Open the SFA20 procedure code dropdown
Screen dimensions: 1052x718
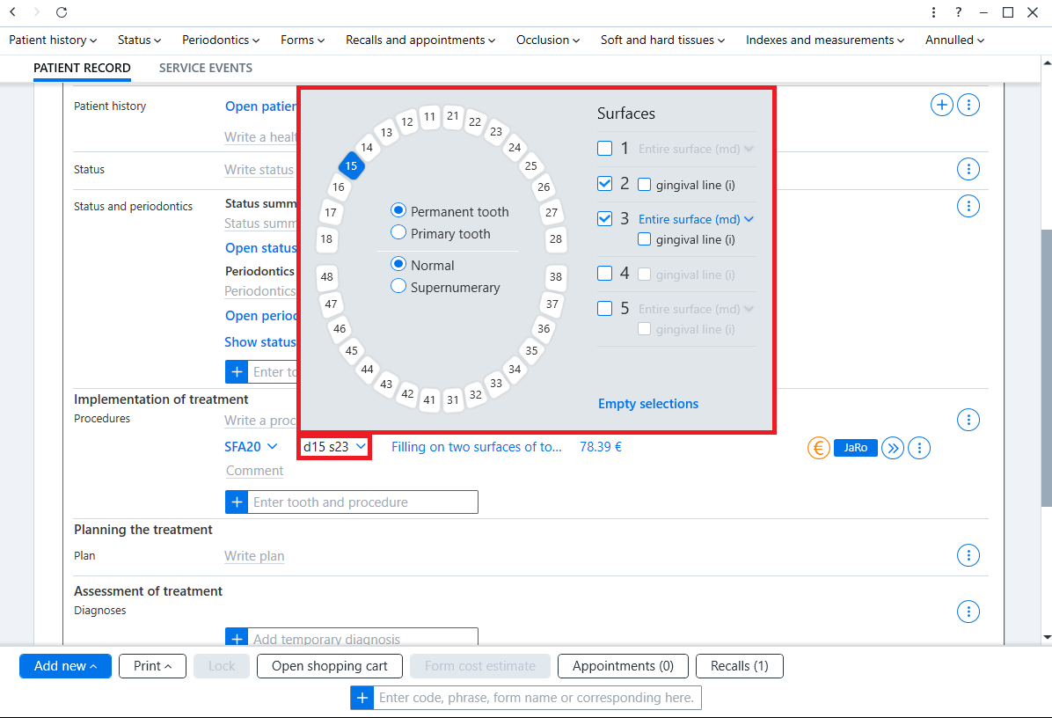coord(251,447)
